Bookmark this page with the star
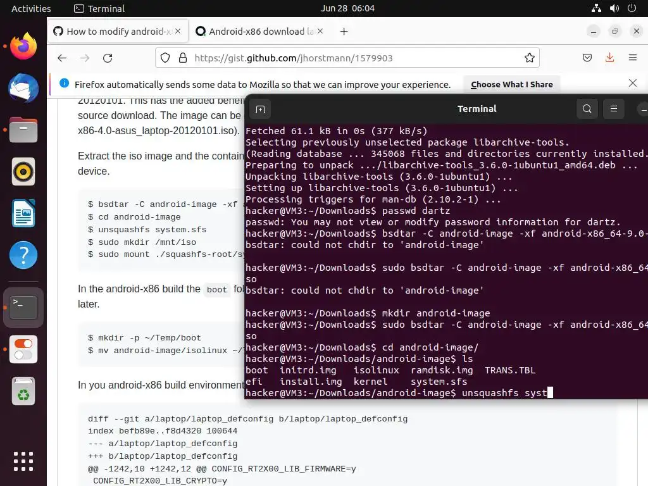The image size is (648, 486). coord(530,58)
